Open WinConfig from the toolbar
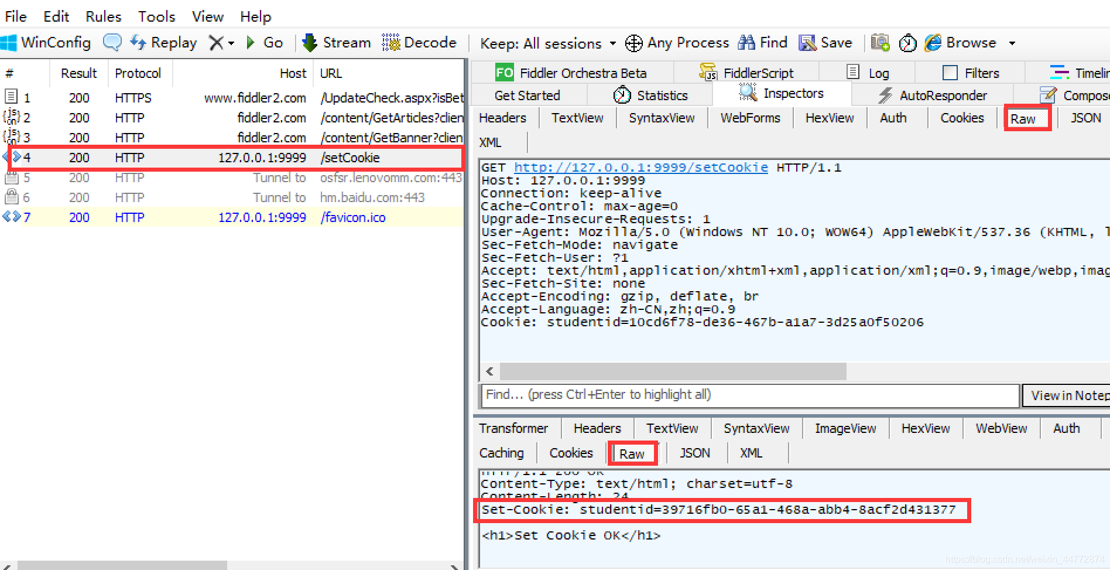The width and height of the screenshot is (1110, 570). 46,43
